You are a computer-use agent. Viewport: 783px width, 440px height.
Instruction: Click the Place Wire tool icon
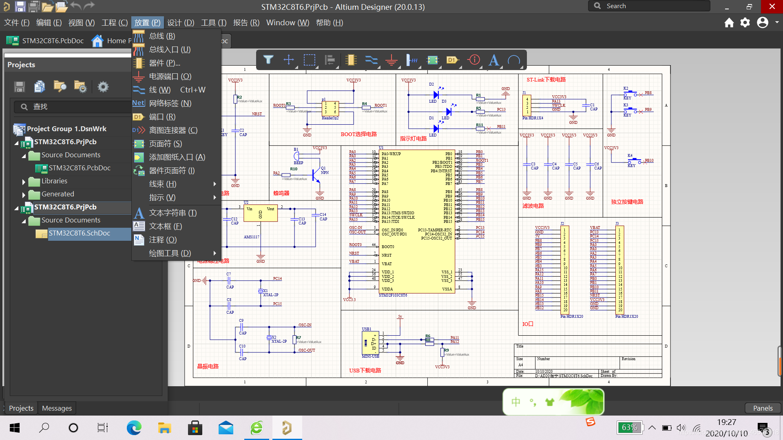point(371,60)
